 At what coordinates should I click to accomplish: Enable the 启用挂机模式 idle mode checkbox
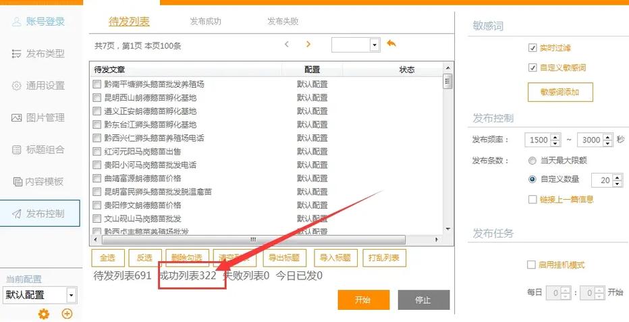pos(530,265)
